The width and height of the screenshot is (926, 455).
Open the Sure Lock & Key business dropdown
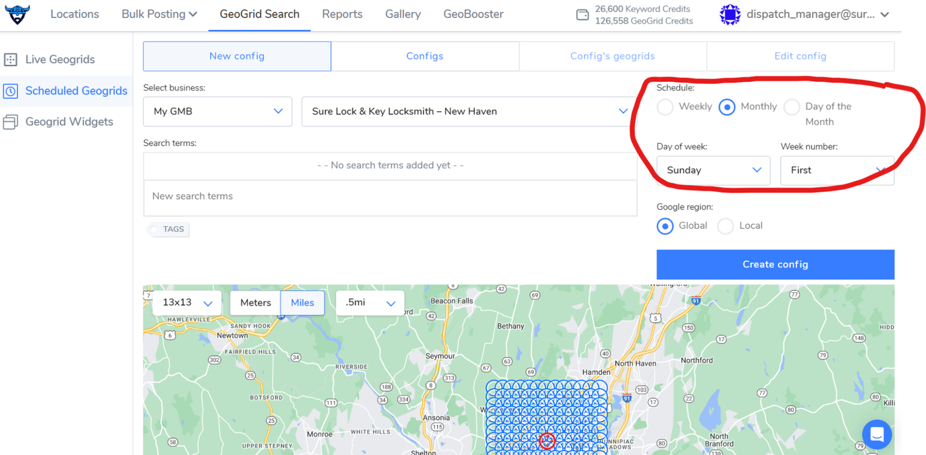pyautogui.click(x=469, y=112)
